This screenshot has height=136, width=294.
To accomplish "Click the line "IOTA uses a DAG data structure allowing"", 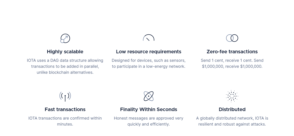I will click(65, 61).
